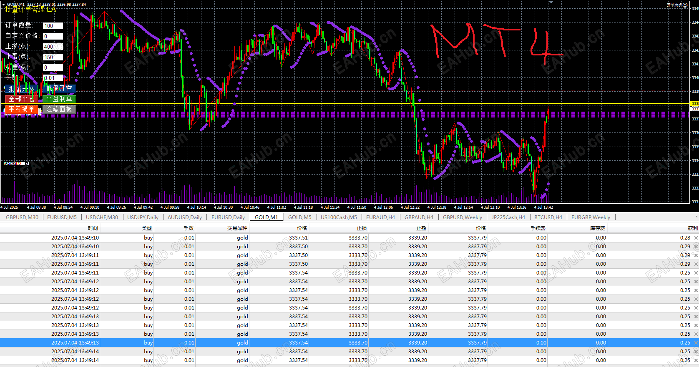Image resolution: width=699 pixels, height=367 pixels.
Task: Click 全部平仓 to close all positions
Action: pyautogui.click(x=22, y=99)
